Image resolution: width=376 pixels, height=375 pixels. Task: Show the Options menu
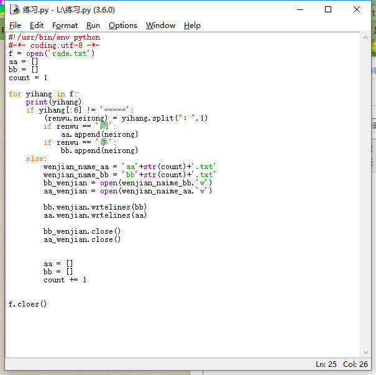pyautogui.click(x=122, y=25)
